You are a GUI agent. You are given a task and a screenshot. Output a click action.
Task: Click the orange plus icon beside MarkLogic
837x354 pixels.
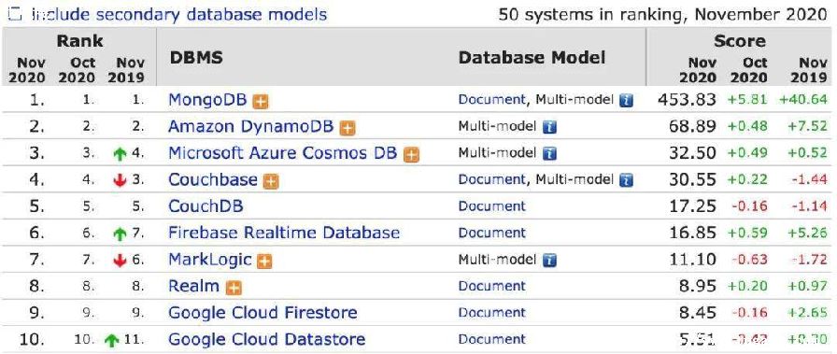(x=264, y=262)
